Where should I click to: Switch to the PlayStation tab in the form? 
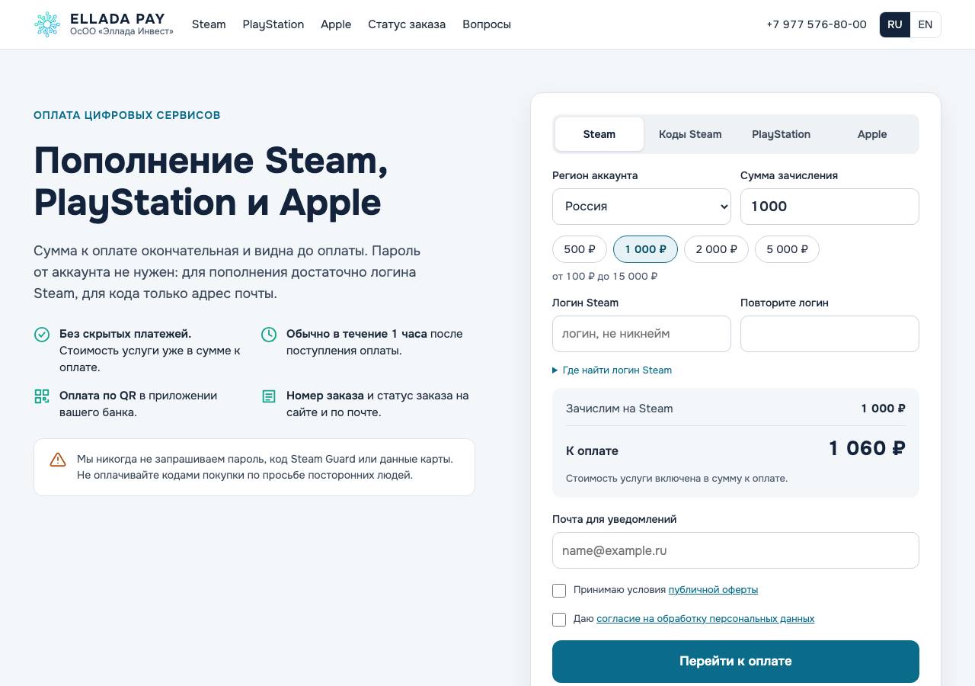781,134
